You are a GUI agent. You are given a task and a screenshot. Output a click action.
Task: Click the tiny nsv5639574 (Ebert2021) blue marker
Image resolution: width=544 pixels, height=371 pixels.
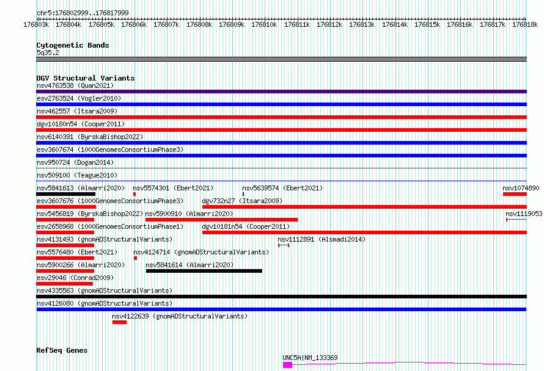[243, 194]
